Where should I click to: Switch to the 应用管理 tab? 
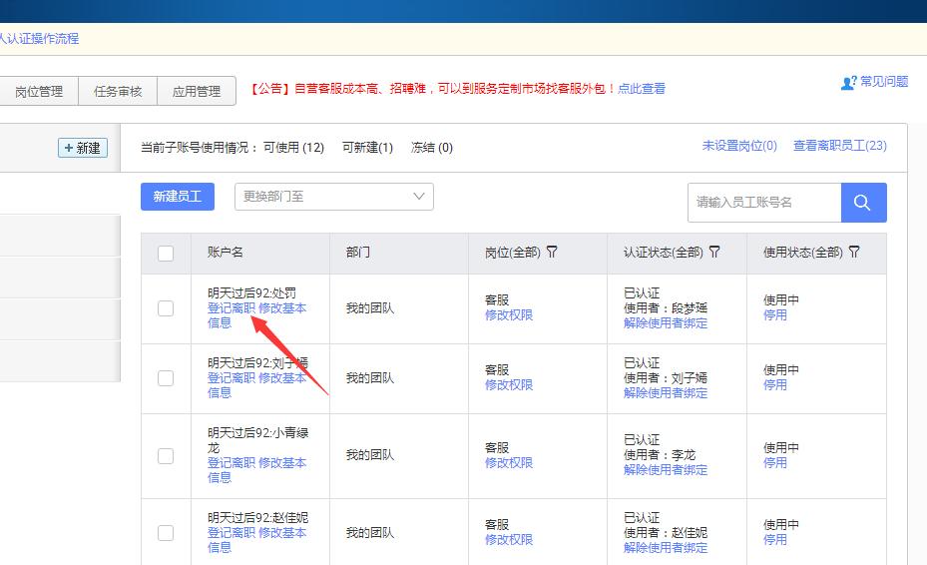pos(197,91)
